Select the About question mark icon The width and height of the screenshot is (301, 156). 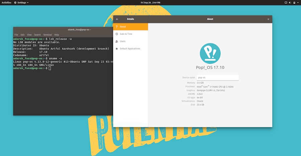click(x=116, y=27)
